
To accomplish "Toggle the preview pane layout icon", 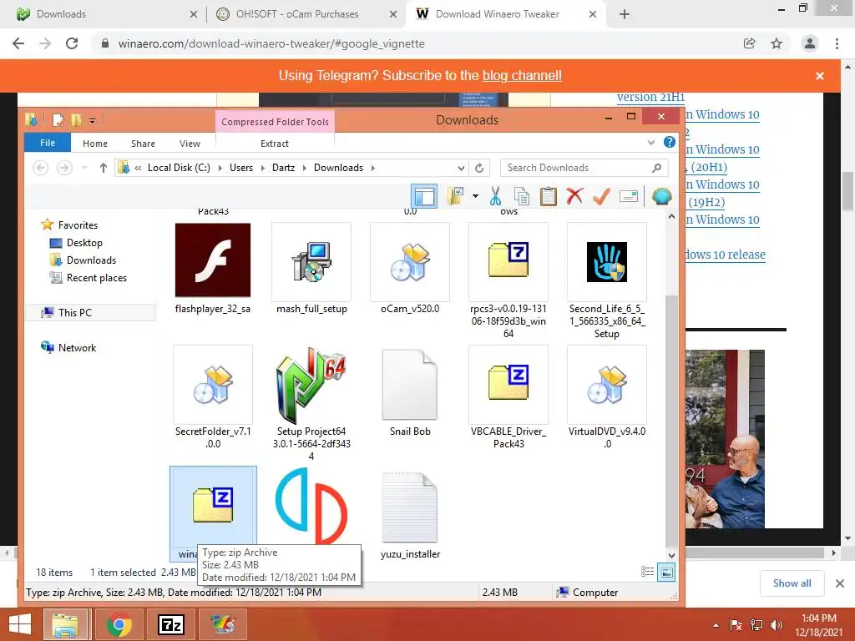I will point(423,196).
